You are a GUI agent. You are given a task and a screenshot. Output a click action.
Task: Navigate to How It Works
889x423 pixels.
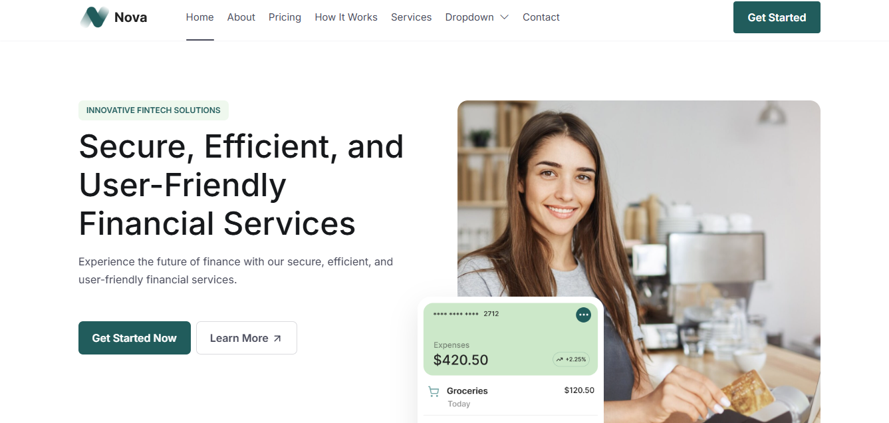tap(346, 17)
